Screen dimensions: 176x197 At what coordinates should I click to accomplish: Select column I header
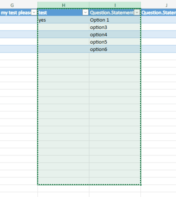tap(115, 5)
